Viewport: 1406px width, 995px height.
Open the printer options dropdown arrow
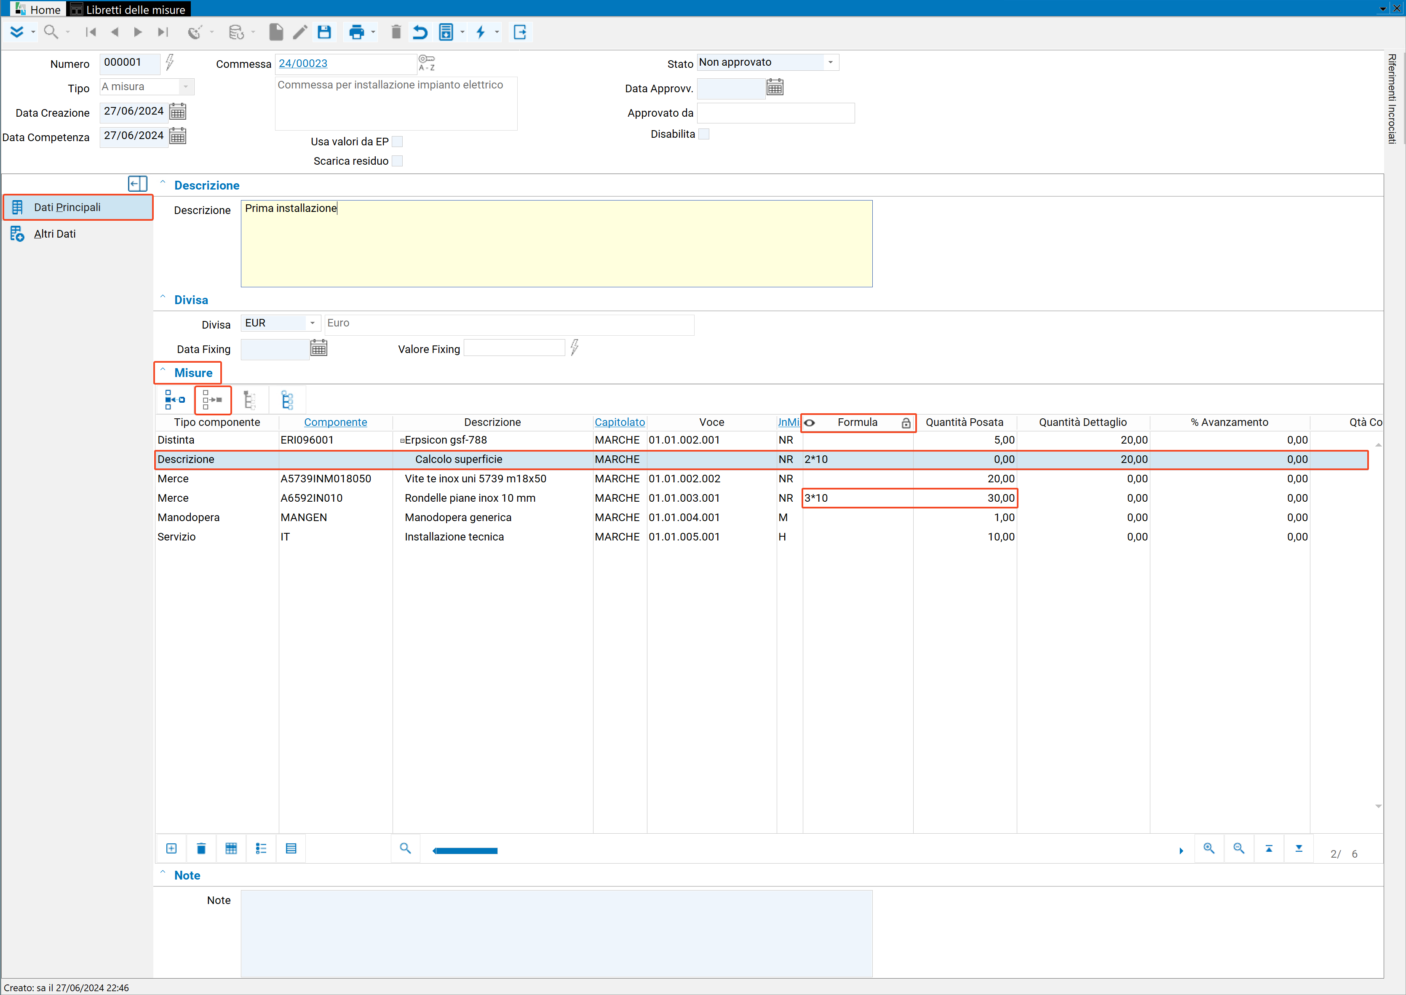[x=372, y=32]
